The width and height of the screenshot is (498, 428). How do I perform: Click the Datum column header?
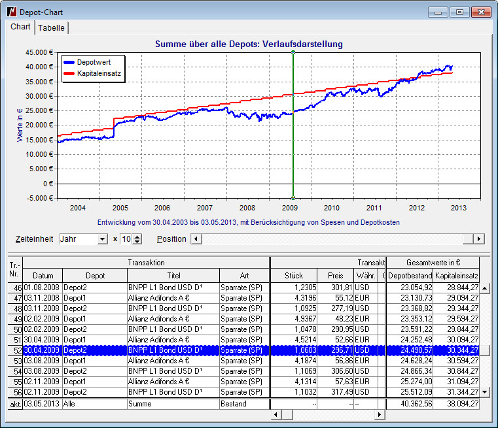43,276
